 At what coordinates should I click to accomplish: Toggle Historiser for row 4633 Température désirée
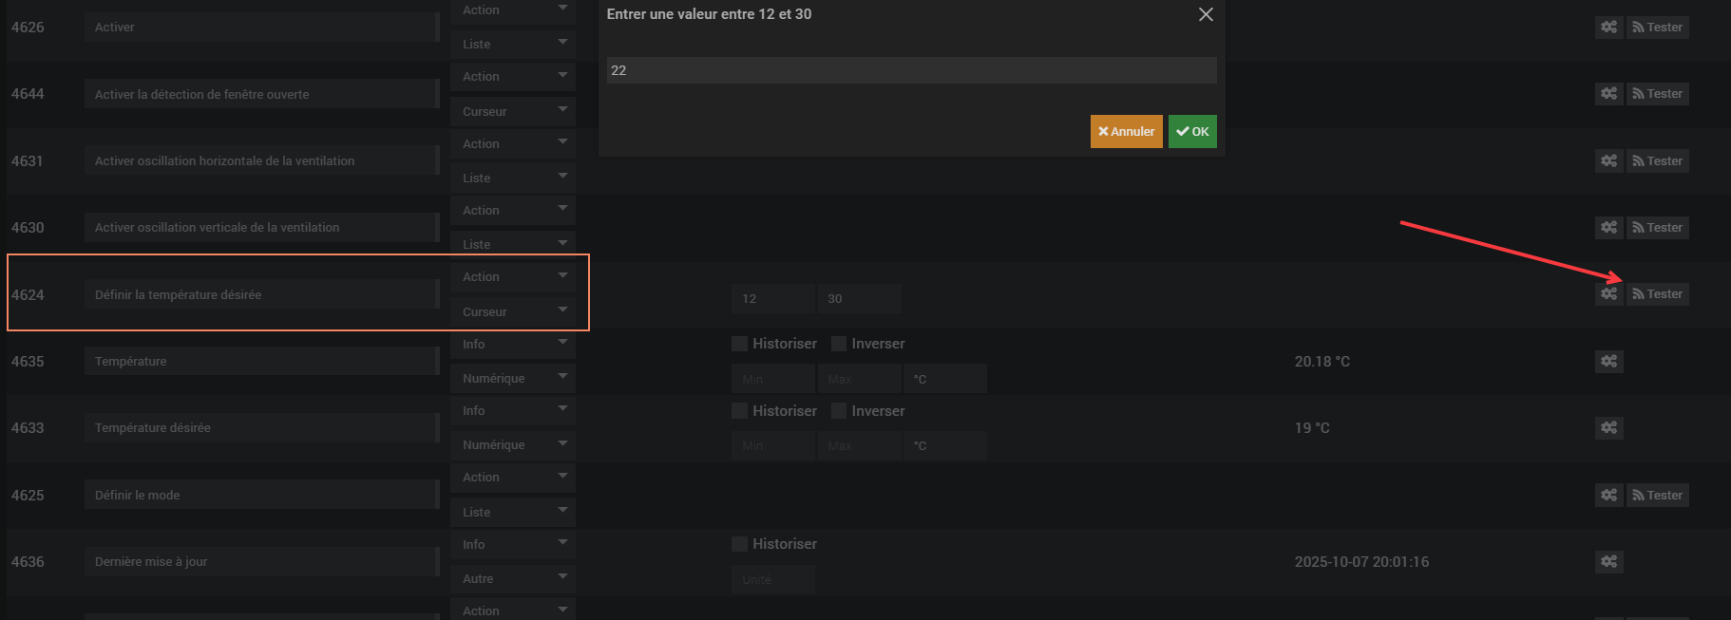click(739, 411)
